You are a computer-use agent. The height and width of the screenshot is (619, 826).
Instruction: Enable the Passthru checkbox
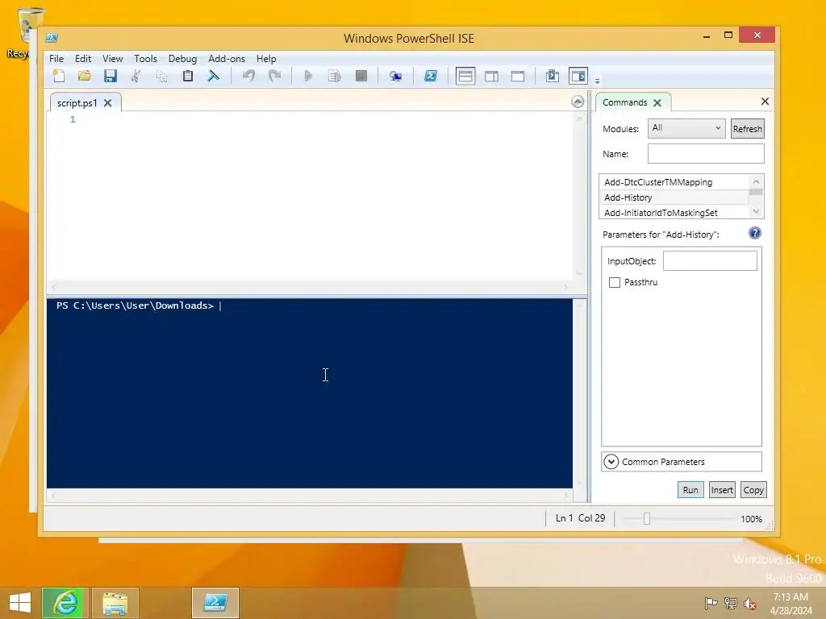tap(614, 283)
